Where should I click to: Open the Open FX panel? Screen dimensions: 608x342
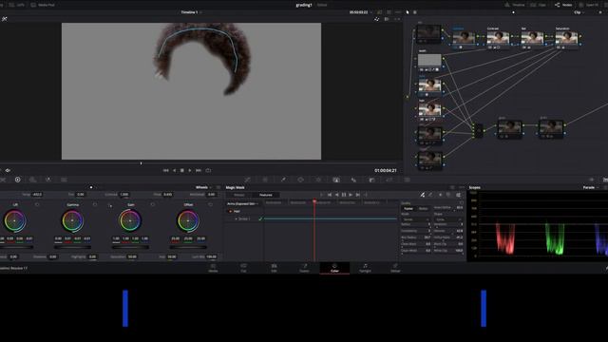click(589, 5)
